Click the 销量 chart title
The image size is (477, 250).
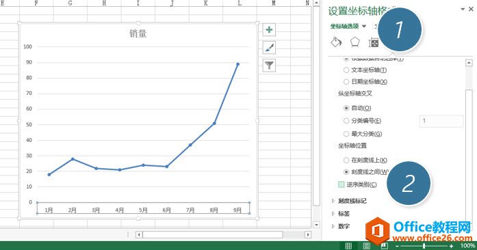[138, 33]
